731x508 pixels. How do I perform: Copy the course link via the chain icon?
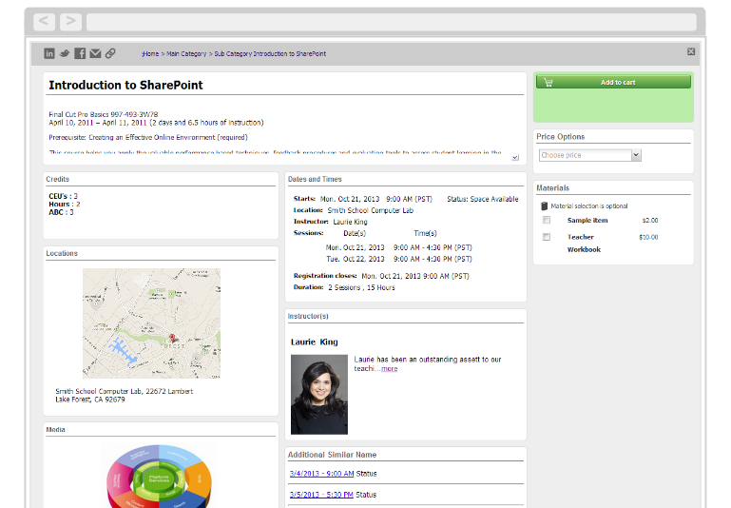(110, 53)
